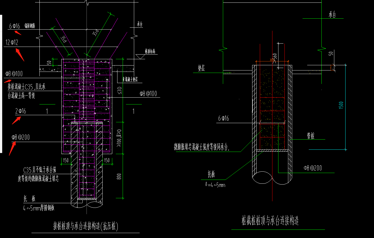Click the '35d' text on the right anchor bar
The height and width of the screenshot is (238, 374).
pos(96,33)
